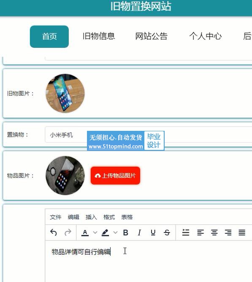Image resolution: width=252 pixels, height=282 pixels.
Task: Go to 旧物信息 navigation tab
Action: pyautogui.click(x=99, y=36)
